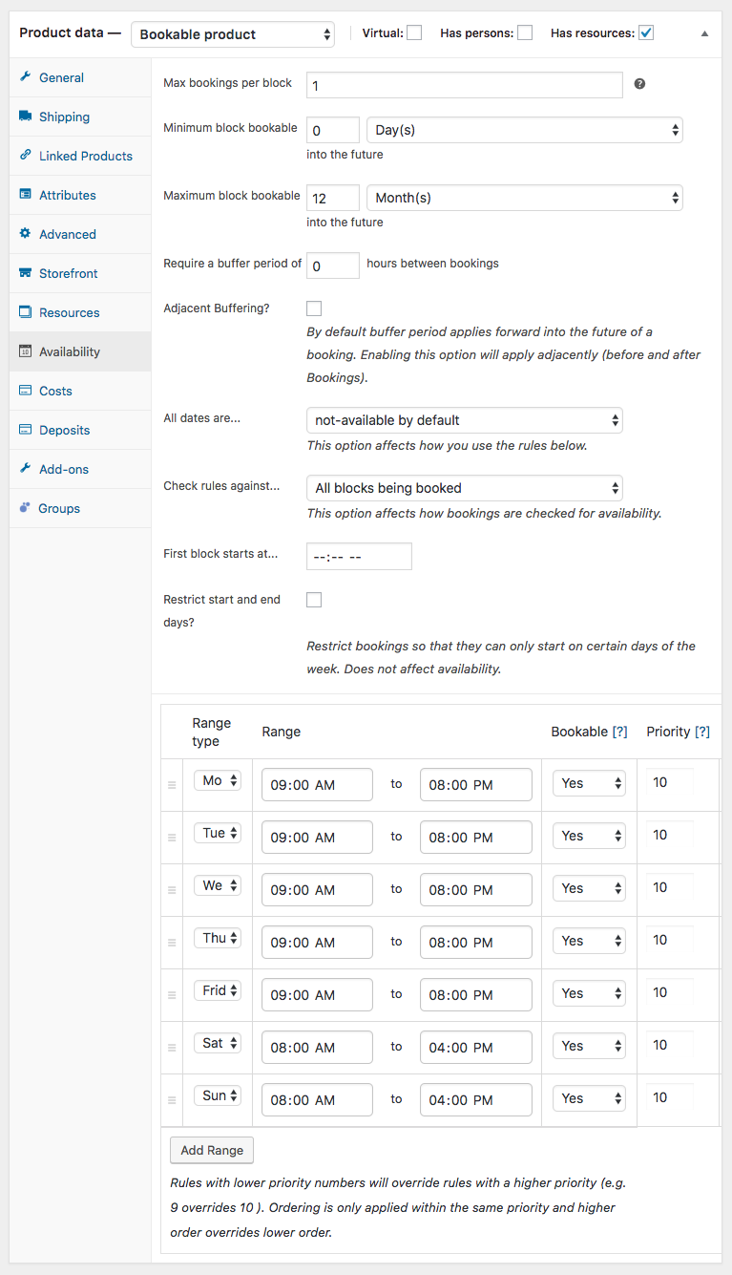Click the Groups icon in the sidebar
Screen dimensions: 732x1275
tap(25, 508)
